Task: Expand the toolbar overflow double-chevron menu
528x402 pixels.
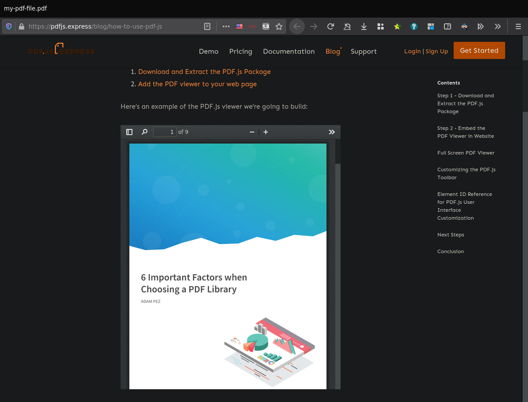Action: click(498, 26)
